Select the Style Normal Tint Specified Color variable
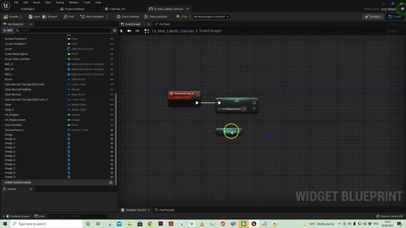The image size is (406, 228). [x=25, y=84]
